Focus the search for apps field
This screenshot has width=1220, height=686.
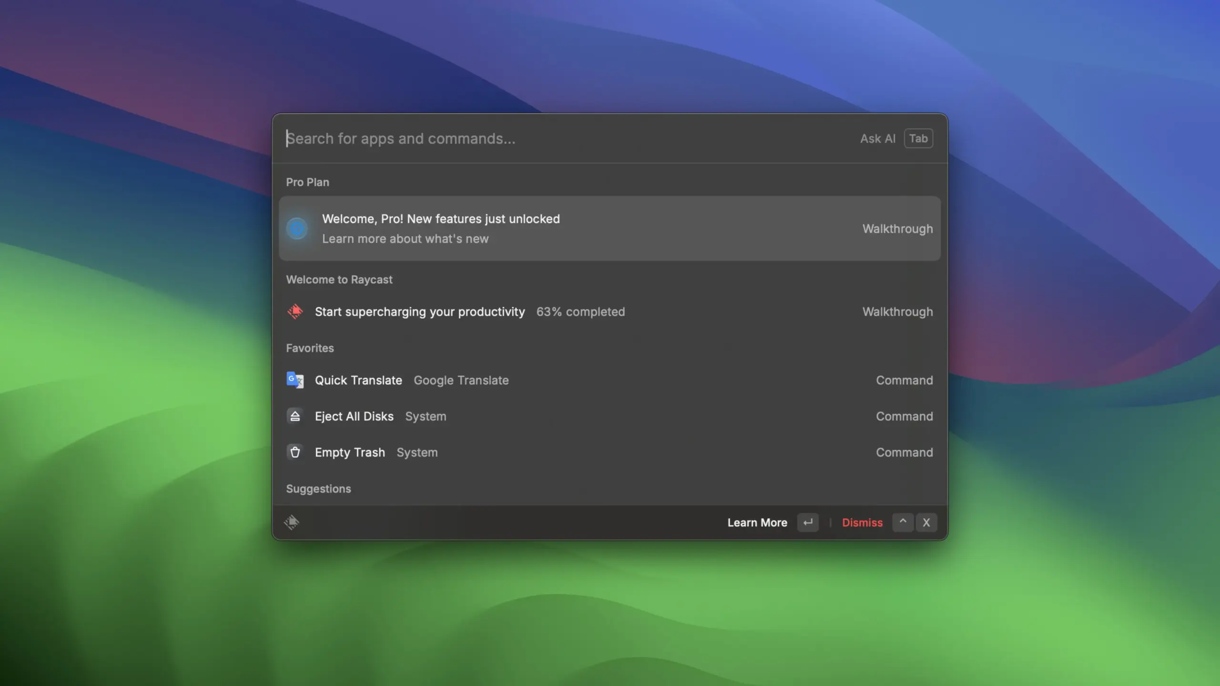[x=524, y=139]
